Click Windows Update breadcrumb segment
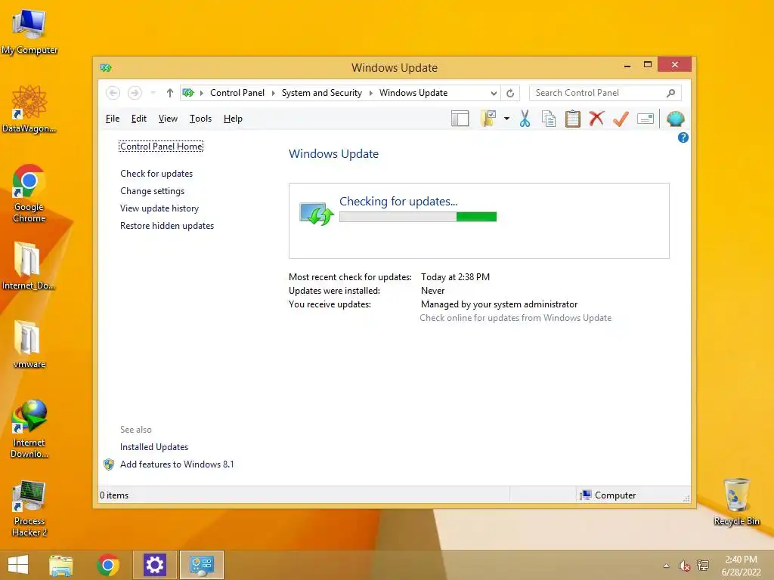The image size is (774, 580). click(413, 93)
